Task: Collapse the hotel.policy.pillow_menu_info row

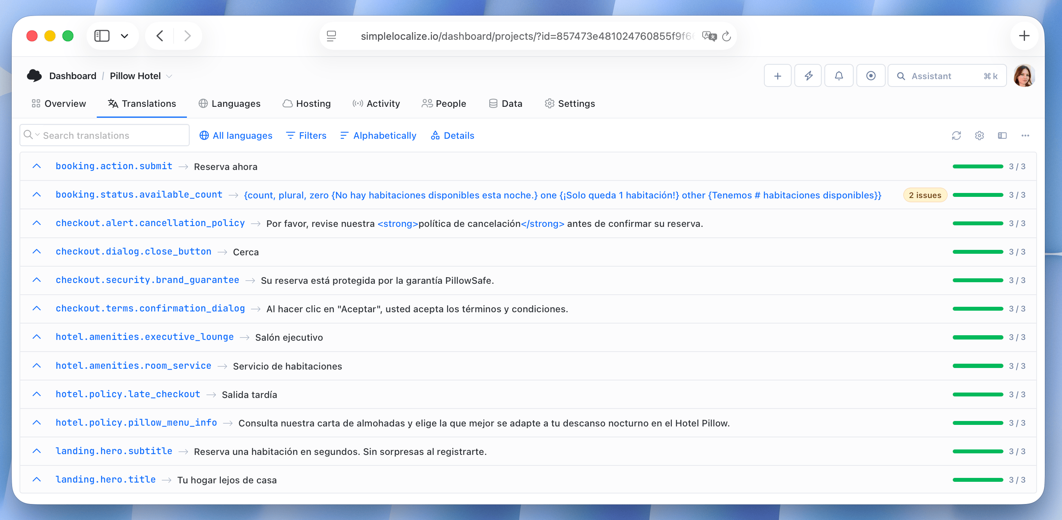Action: [37, 422]
